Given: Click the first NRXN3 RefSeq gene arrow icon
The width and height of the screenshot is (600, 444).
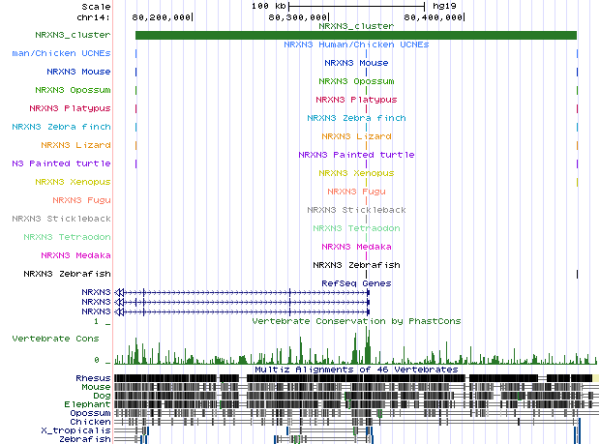Looking at the screenshot, I should point(119,291).
